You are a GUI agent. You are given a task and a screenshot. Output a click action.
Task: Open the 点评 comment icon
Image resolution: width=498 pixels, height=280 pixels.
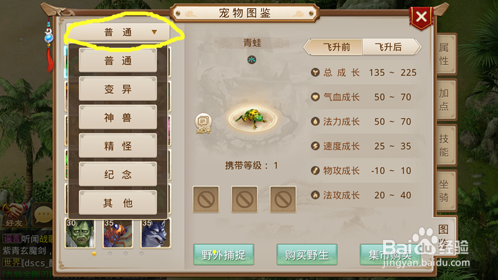tap(204, 123)
